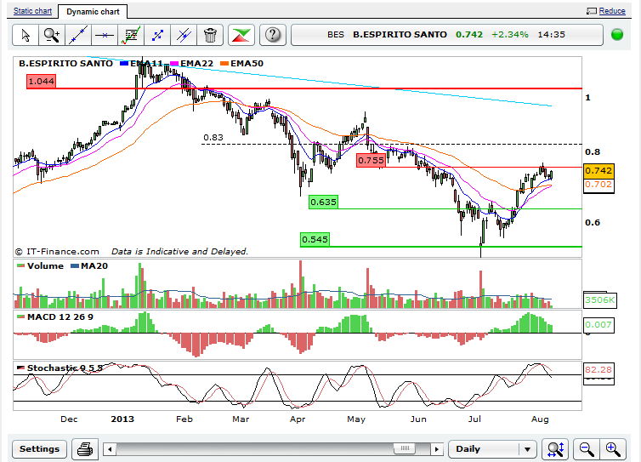
Task: Select the move/resize object tool
Action: click(157, 35)
